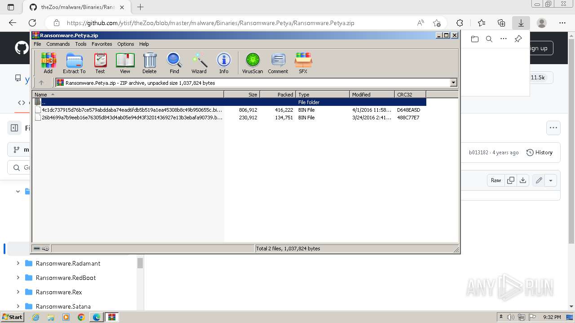This screenshot has width=575, height=323.
Task: Select file starting with 26b4699a7b9eeb16
Action: (229, 118)
